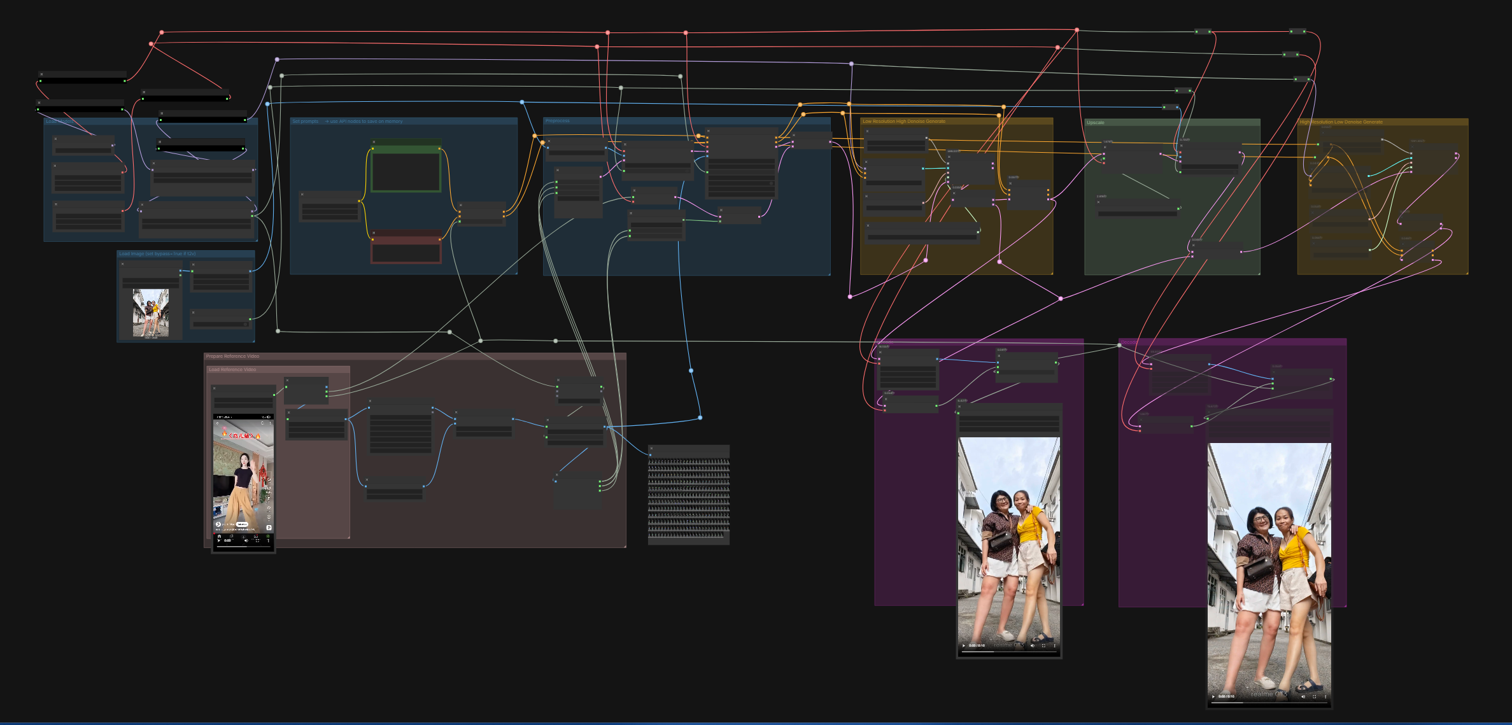Click the Load Models group resize corner

(x=255, y=239)
